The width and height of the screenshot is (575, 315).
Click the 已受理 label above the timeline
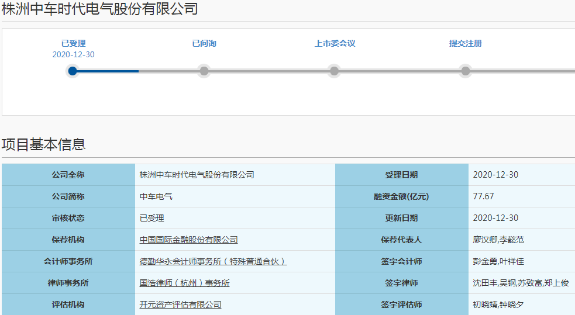point(73,43)
